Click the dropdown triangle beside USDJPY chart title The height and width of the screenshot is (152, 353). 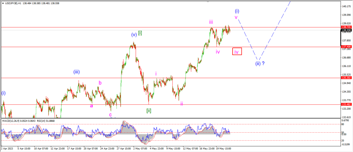pyautogui.click(x=2, y=2)
